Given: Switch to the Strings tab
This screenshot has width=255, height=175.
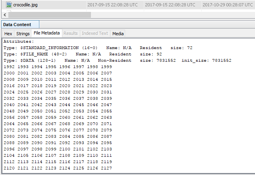Looking at the screenshot, I should [x=23, y=34].
